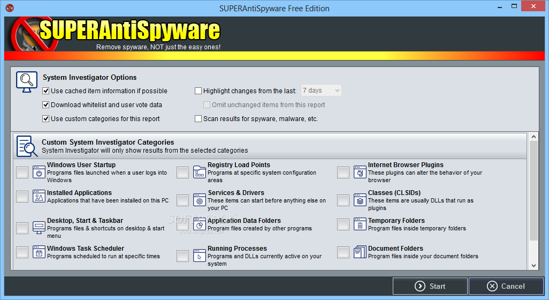
Task: Check the Desktop, Start & Taskbar box
Action: (22, 228)
